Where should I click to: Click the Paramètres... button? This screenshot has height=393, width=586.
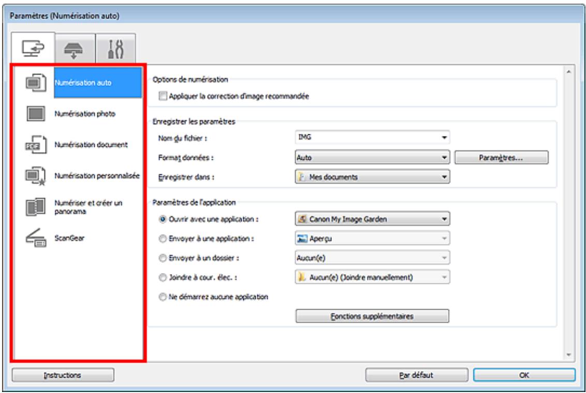[501, 158]
